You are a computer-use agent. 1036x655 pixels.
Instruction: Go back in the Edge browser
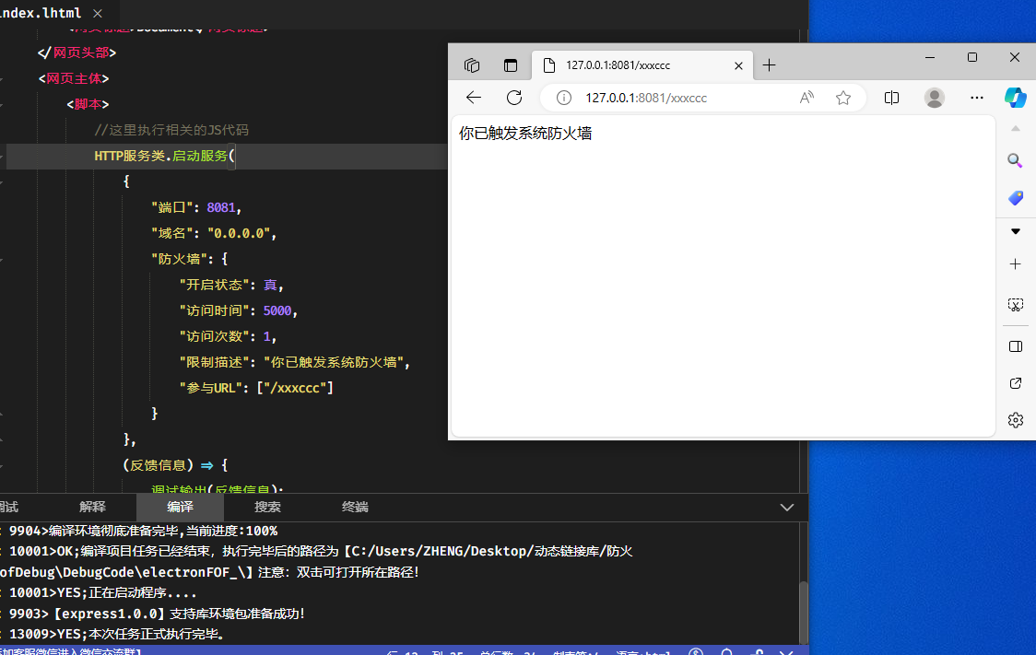pos(474,98)
